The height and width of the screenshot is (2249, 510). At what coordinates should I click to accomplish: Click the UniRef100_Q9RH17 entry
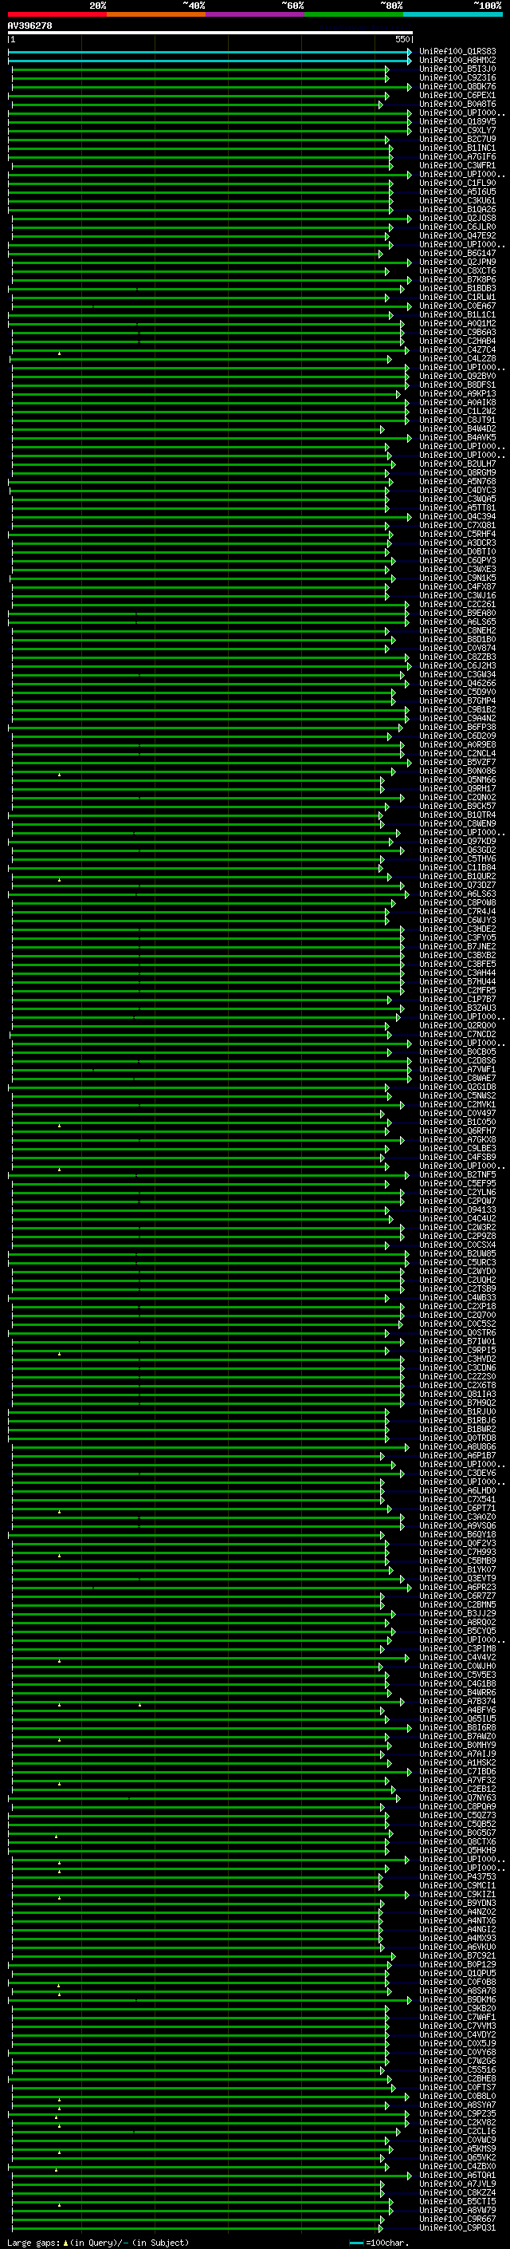[457, 788]
